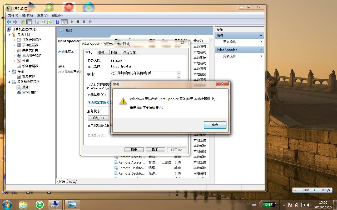
Task: Expand the 性能 tree node
Action: [14, 61]
